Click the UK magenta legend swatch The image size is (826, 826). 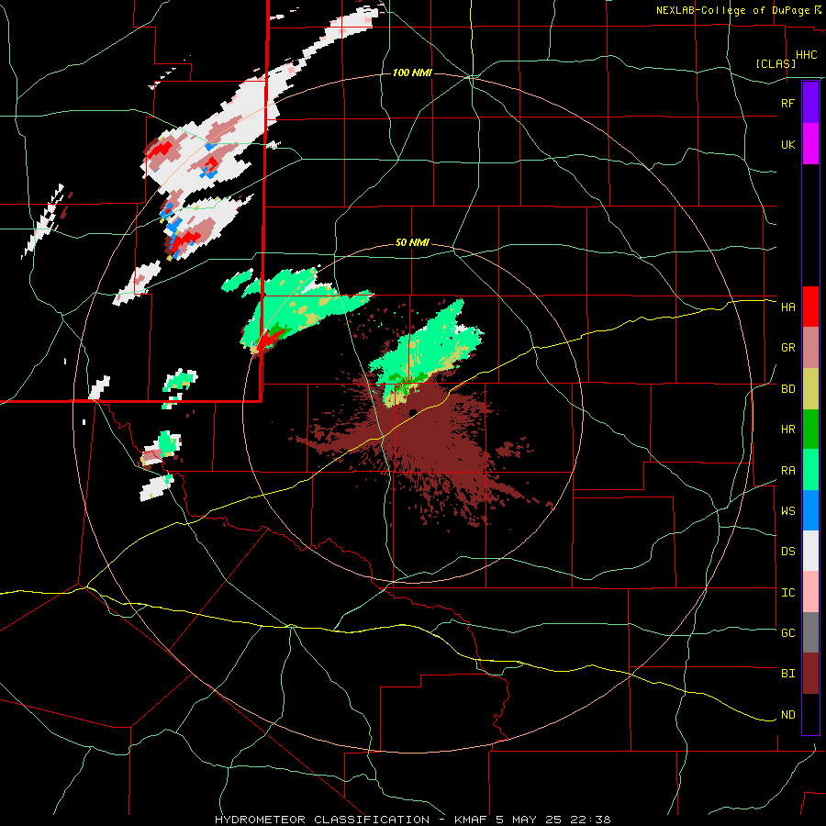810,144
